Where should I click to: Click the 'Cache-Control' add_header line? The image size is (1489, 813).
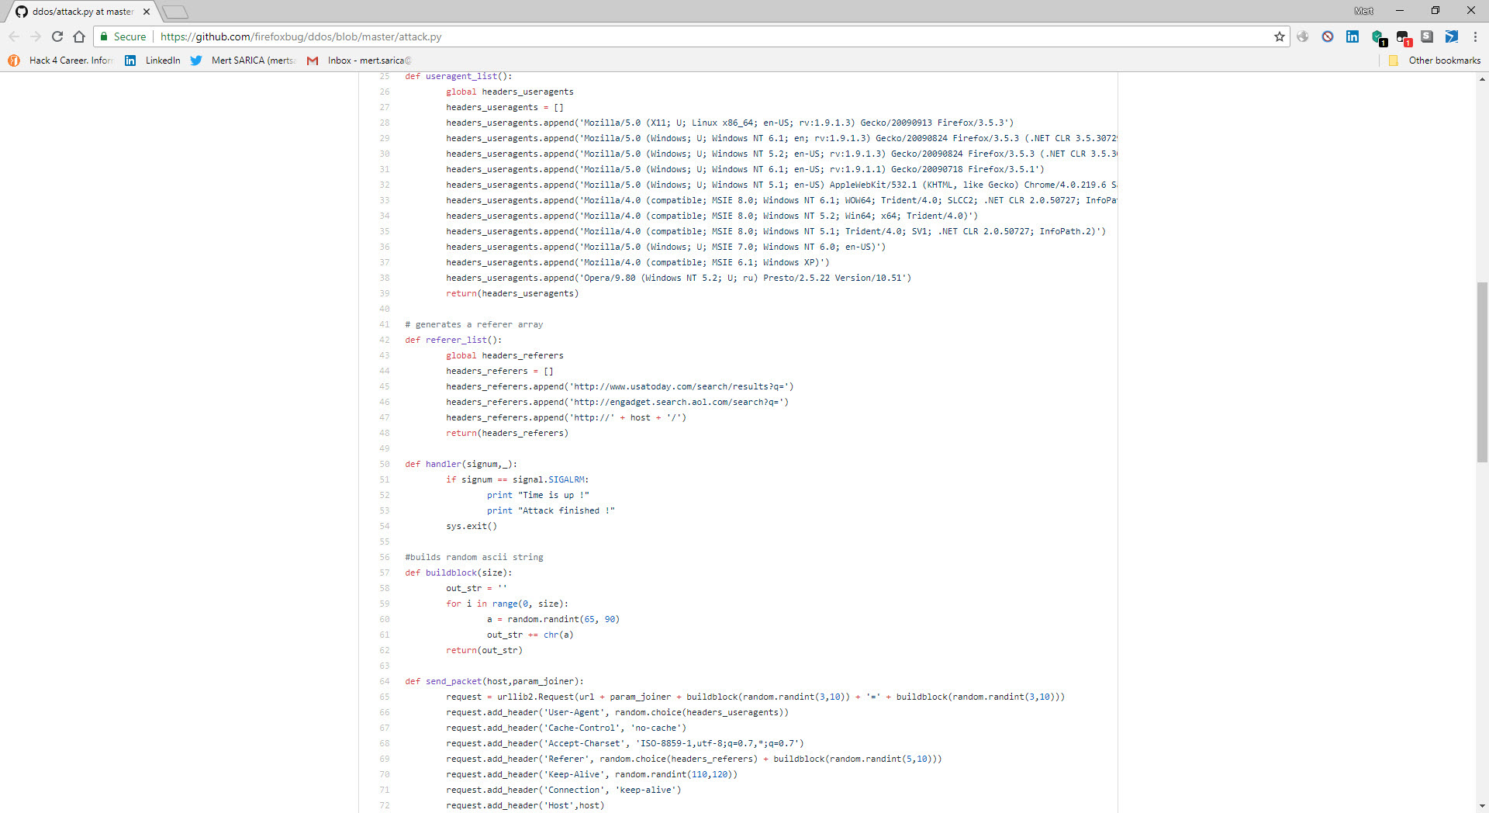click(566, 728)
